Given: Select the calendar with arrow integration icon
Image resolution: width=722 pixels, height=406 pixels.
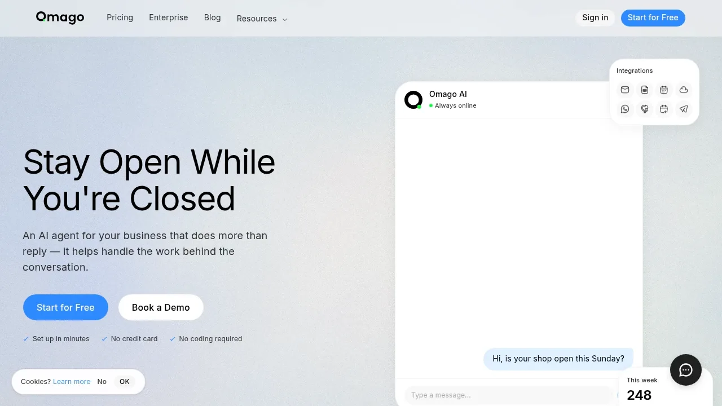Looking at the screenshot, I should [664, 109].
